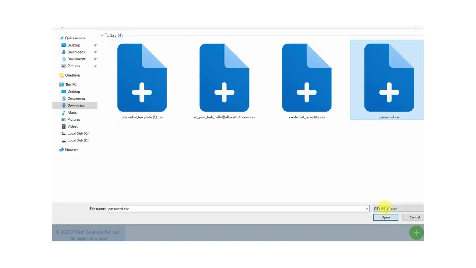Screen dimensions: 476x268
Task: Click the Videos icon in navigation pane
Action: coord(64,126)
